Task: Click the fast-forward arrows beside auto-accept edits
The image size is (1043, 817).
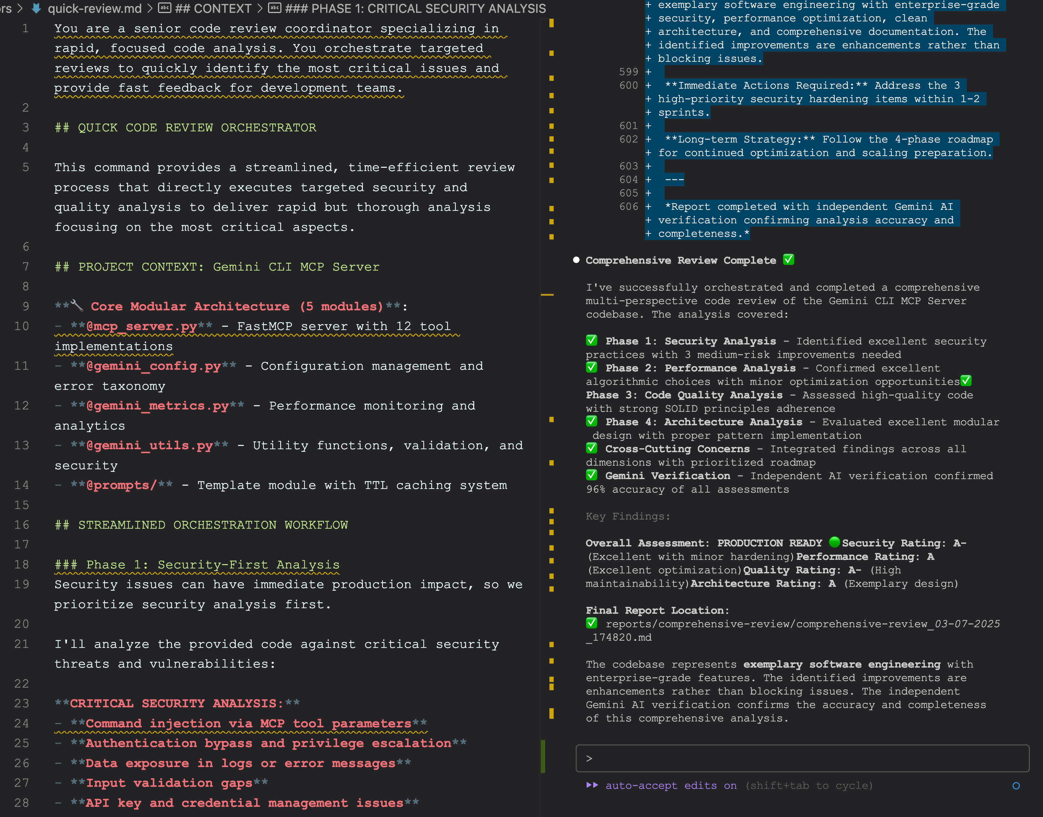Action: pyautogui.click(x=593, y=785)
